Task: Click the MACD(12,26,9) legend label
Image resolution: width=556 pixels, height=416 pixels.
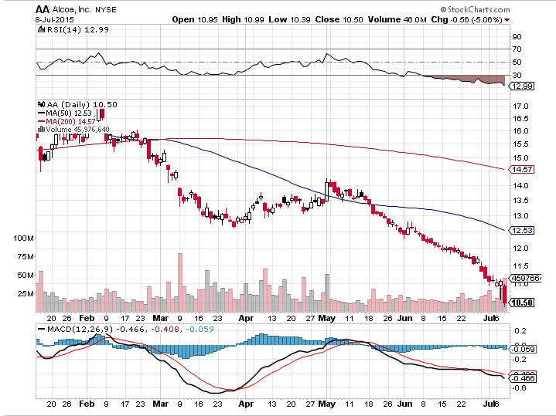Action: click(x=80, y=330)
